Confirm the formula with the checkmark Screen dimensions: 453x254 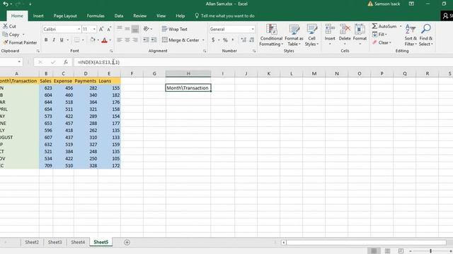point(53,62)
